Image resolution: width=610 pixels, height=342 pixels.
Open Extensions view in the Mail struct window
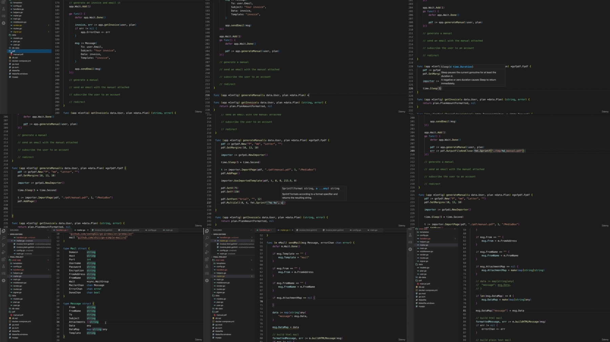(3, 259)
